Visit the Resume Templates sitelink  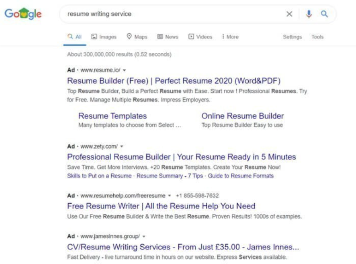112,116
